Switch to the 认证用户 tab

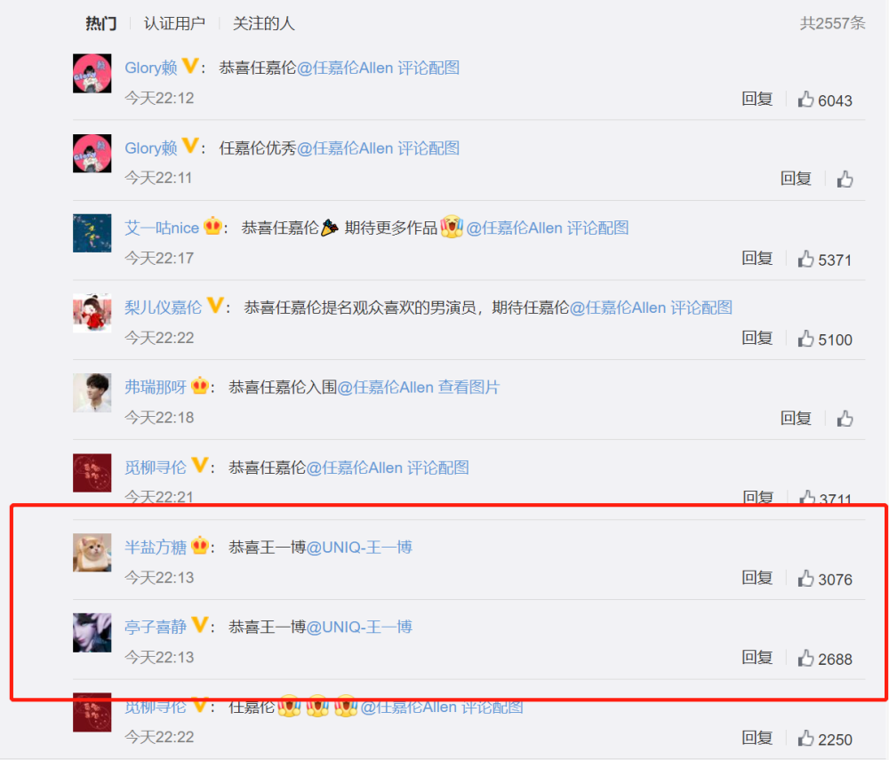click(174, 23)
